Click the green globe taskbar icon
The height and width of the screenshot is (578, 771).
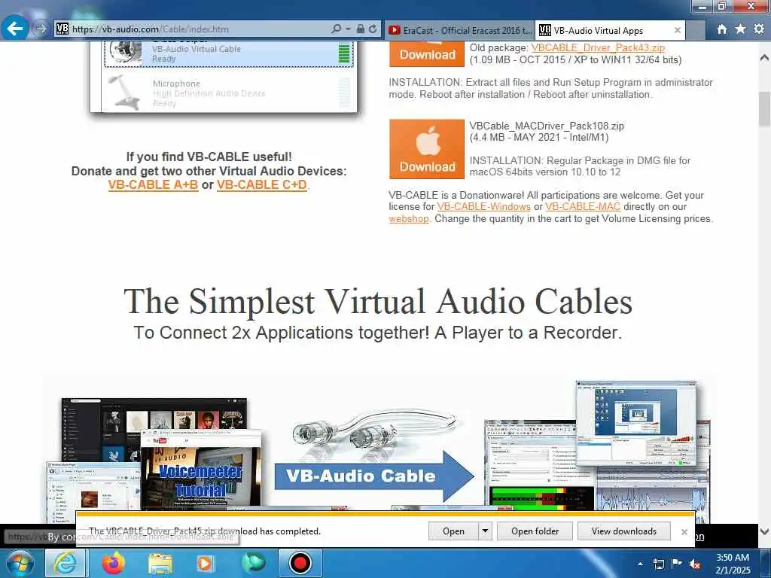click(253, 563)
